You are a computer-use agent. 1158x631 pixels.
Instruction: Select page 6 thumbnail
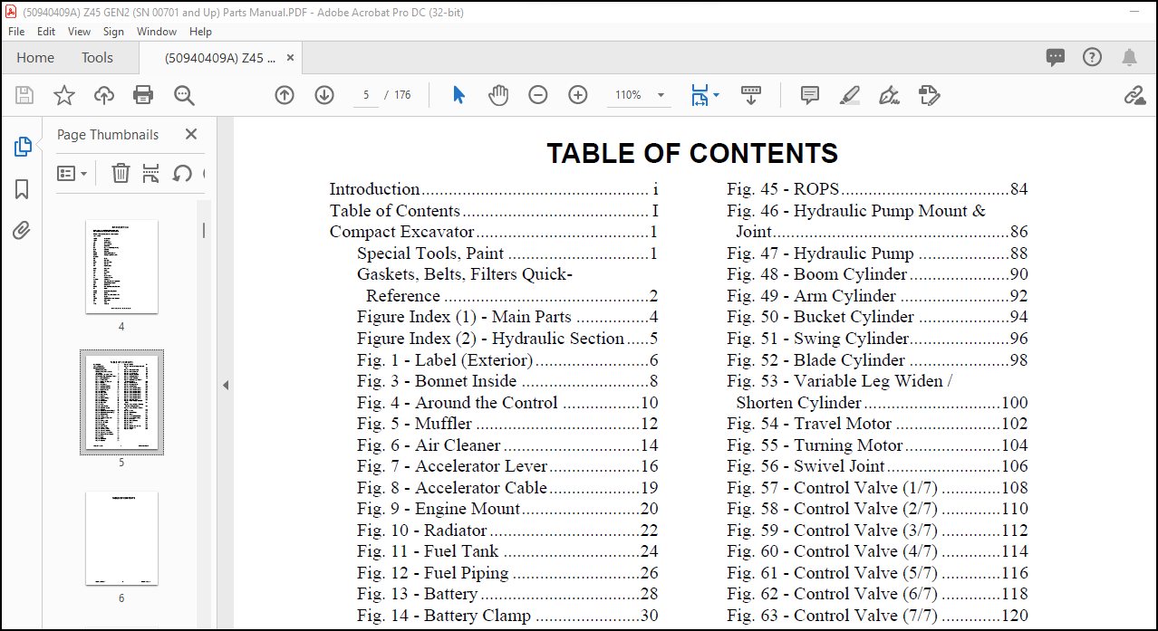pos(121,538)
